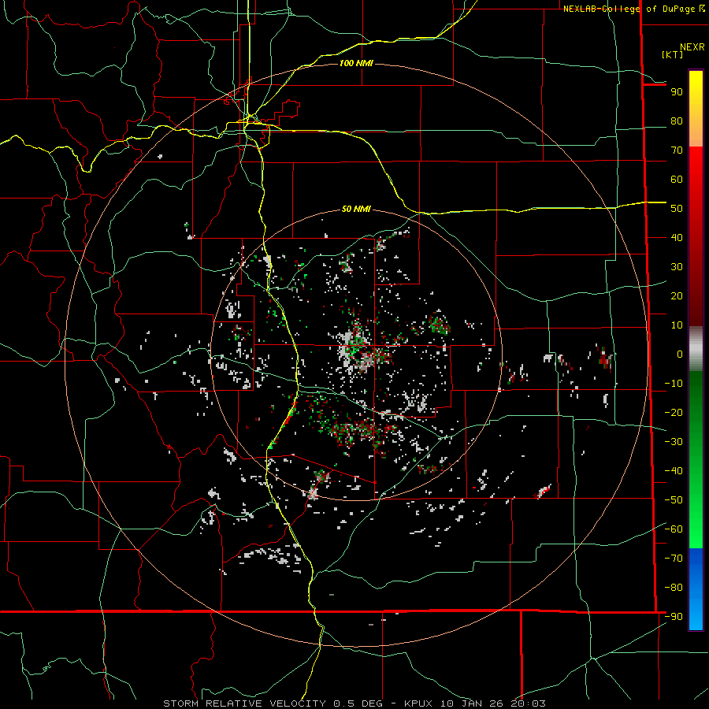
Task: Click the positive 10 scale value
Action: point(677,325)
